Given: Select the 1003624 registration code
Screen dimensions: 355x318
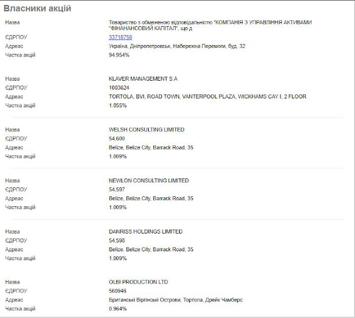Looking at the screenshot, I should point(119,88).
